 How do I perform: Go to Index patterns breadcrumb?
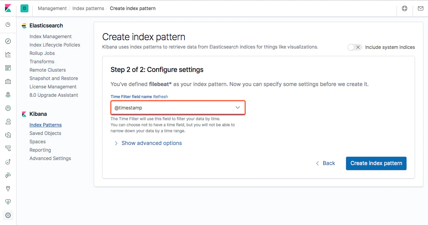click(x=88, y=8)
